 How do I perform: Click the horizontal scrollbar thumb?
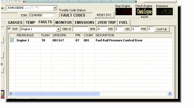56,93
